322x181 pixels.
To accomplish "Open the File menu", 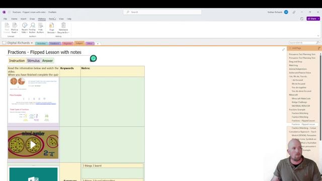I will tap(5, 19).
